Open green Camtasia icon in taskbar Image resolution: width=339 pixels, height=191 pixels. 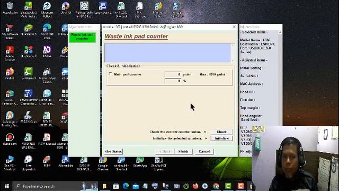(228, 186)
